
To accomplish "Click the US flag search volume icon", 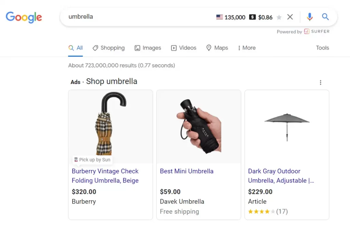I will [219, 17].
